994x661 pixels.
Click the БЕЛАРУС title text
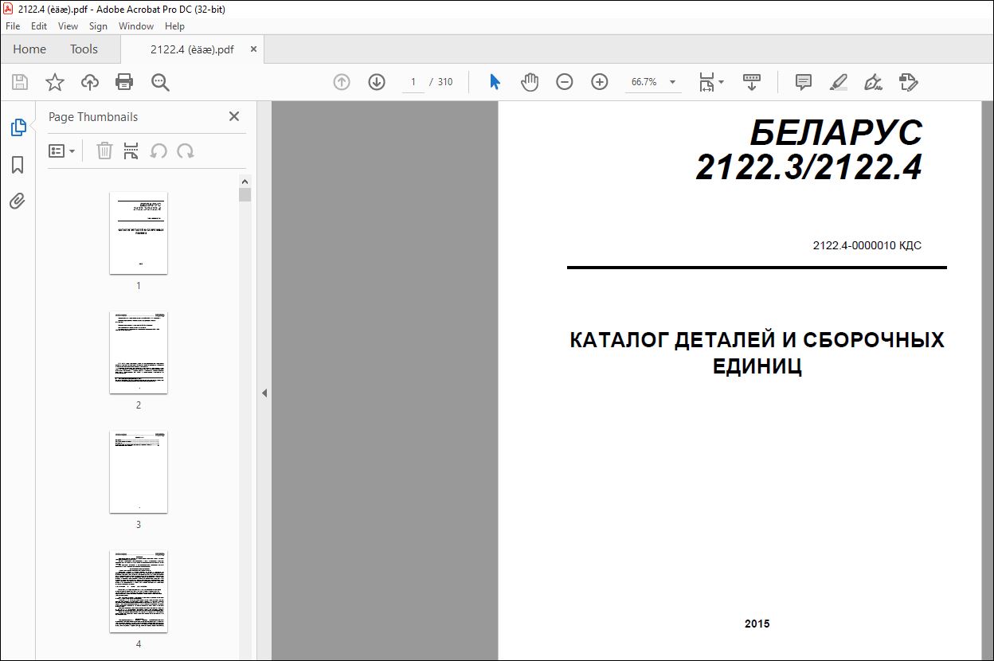[x=836, y=132]
